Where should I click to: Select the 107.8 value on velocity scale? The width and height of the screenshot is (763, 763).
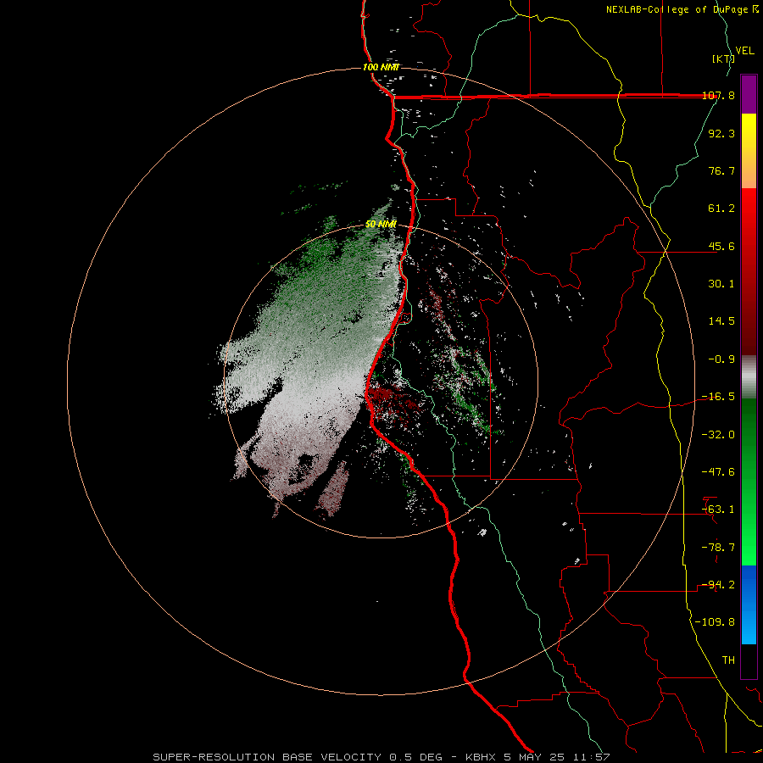(718, 96)
